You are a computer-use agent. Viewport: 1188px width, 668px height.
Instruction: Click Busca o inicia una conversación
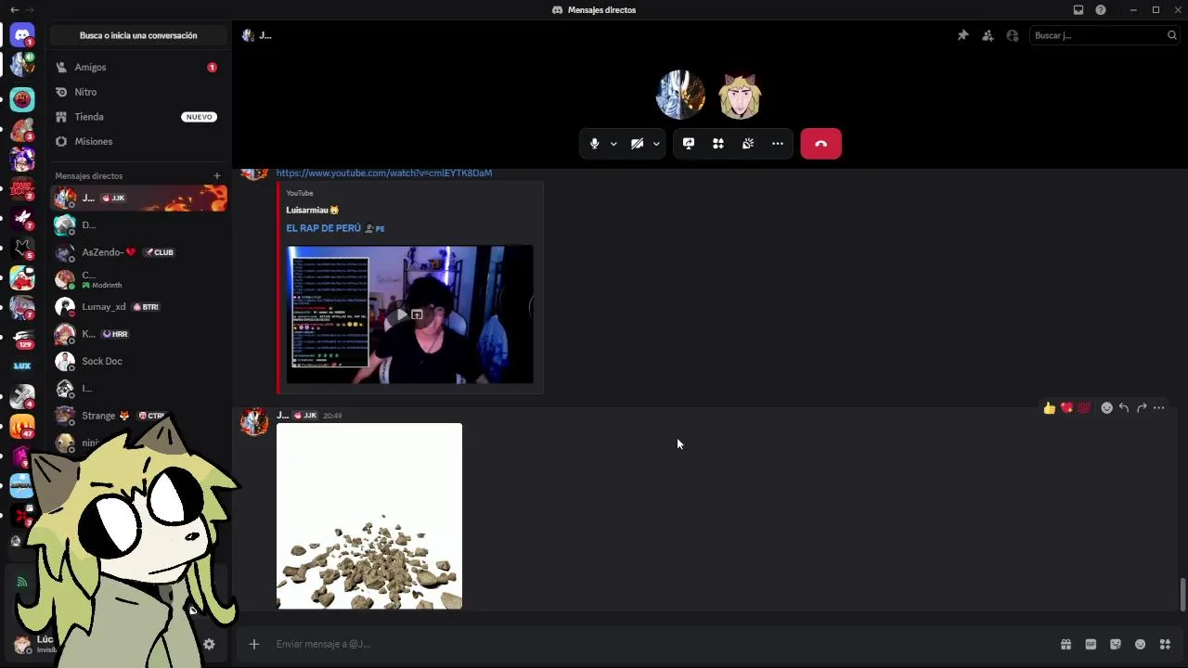click(x=138, y=35)
